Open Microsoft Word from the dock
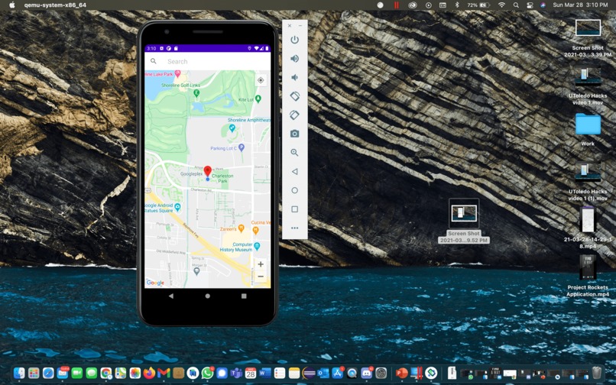 coord(265,373)
